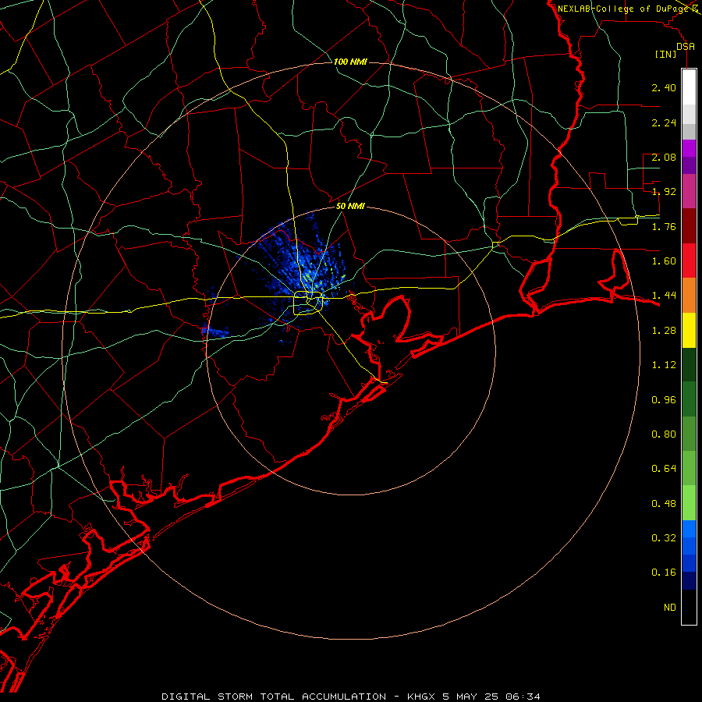Click the 1.12 legend value
The width and height of the screenshot is (702, 702).
pyautogui.click(x=664, y=365)
